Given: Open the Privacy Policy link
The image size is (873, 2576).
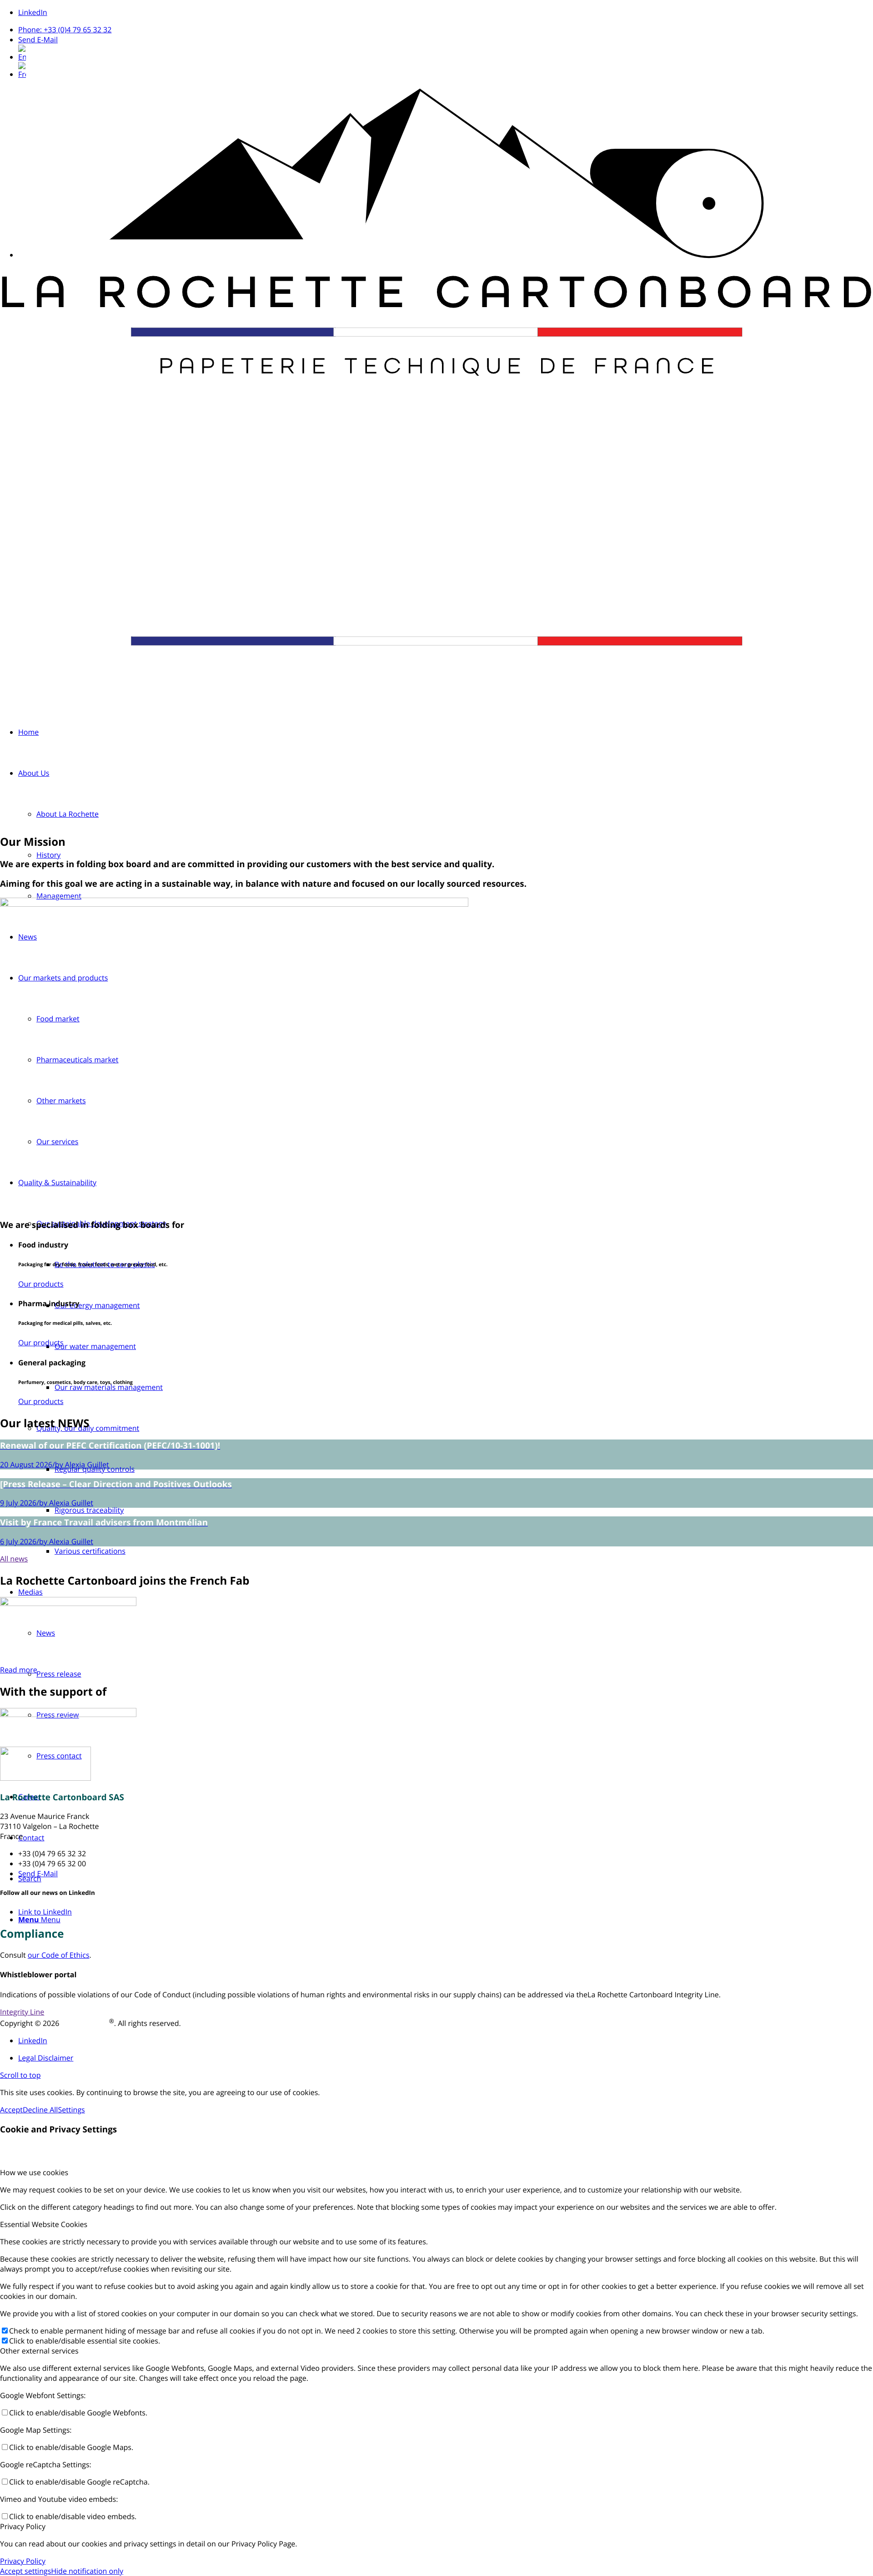Looking at the screenshot, I should tap(23, 2561).
